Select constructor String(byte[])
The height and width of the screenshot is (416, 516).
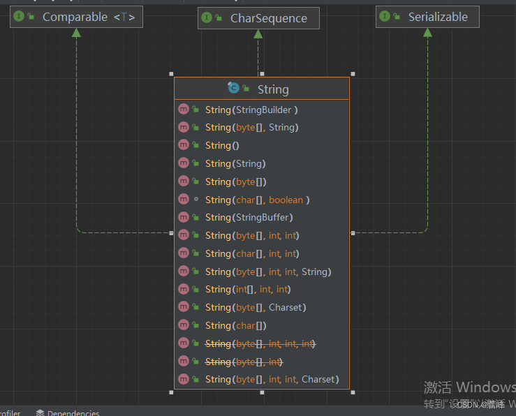coord(262,181)
